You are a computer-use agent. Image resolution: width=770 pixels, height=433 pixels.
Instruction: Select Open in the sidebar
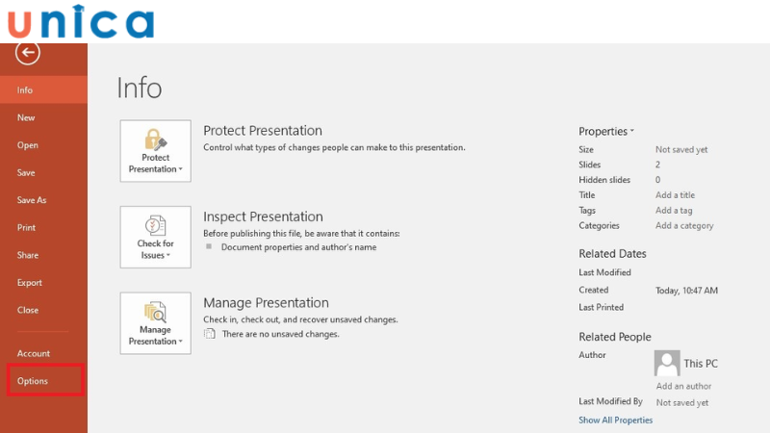[x=28, y=145]
